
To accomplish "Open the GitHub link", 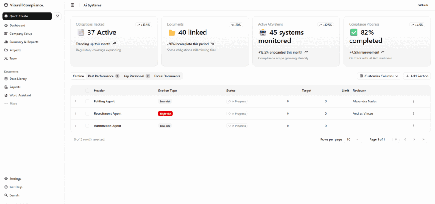I will [422, 5].
